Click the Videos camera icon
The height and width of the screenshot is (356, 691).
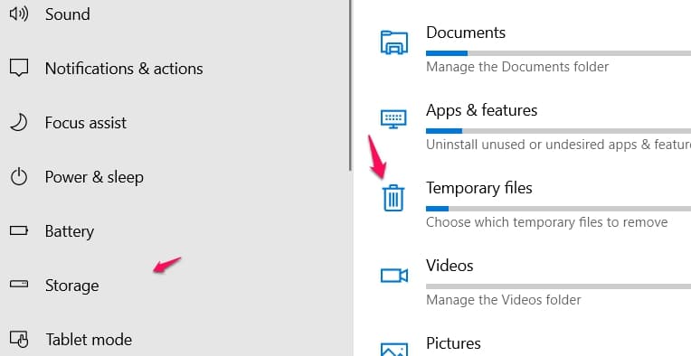(x=394, y=276)
